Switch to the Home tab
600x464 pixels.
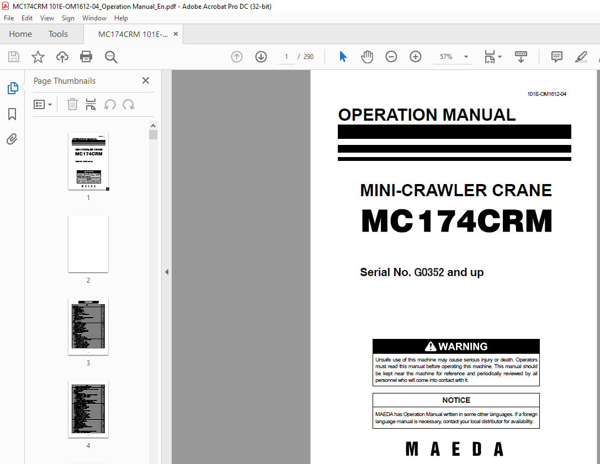(20, 34)
